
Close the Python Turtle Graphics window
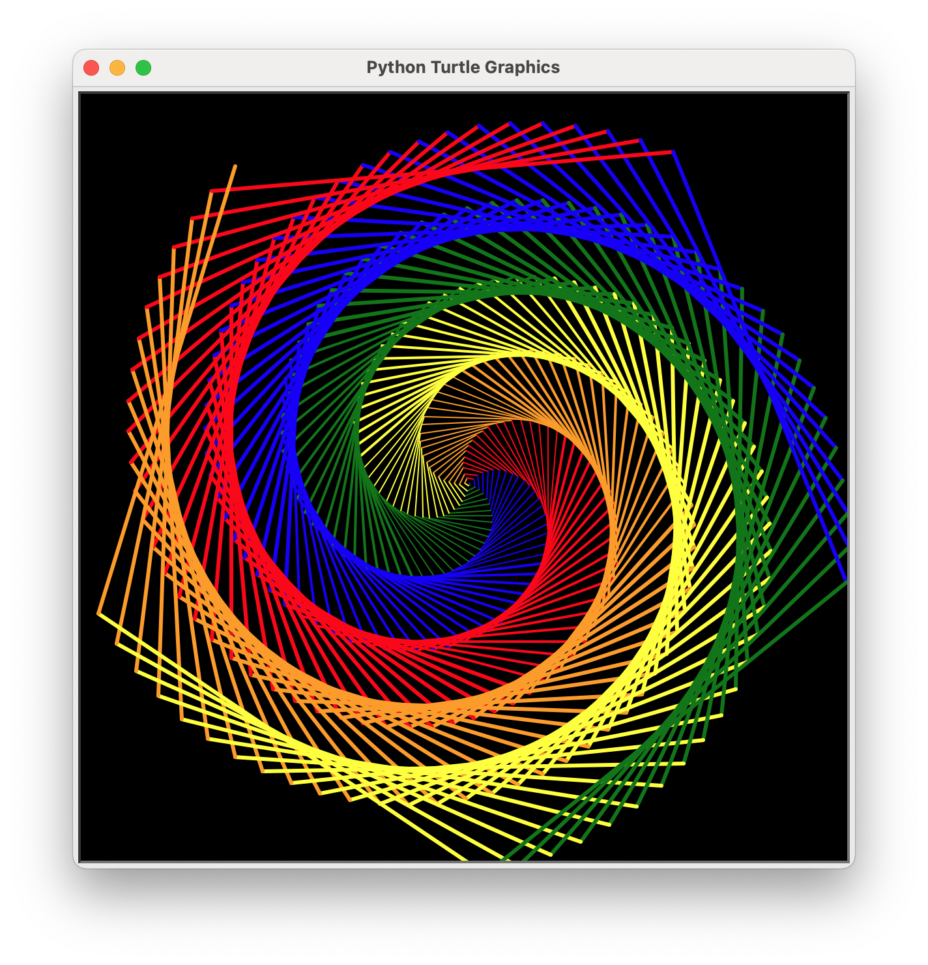click(x=91, y=68)
